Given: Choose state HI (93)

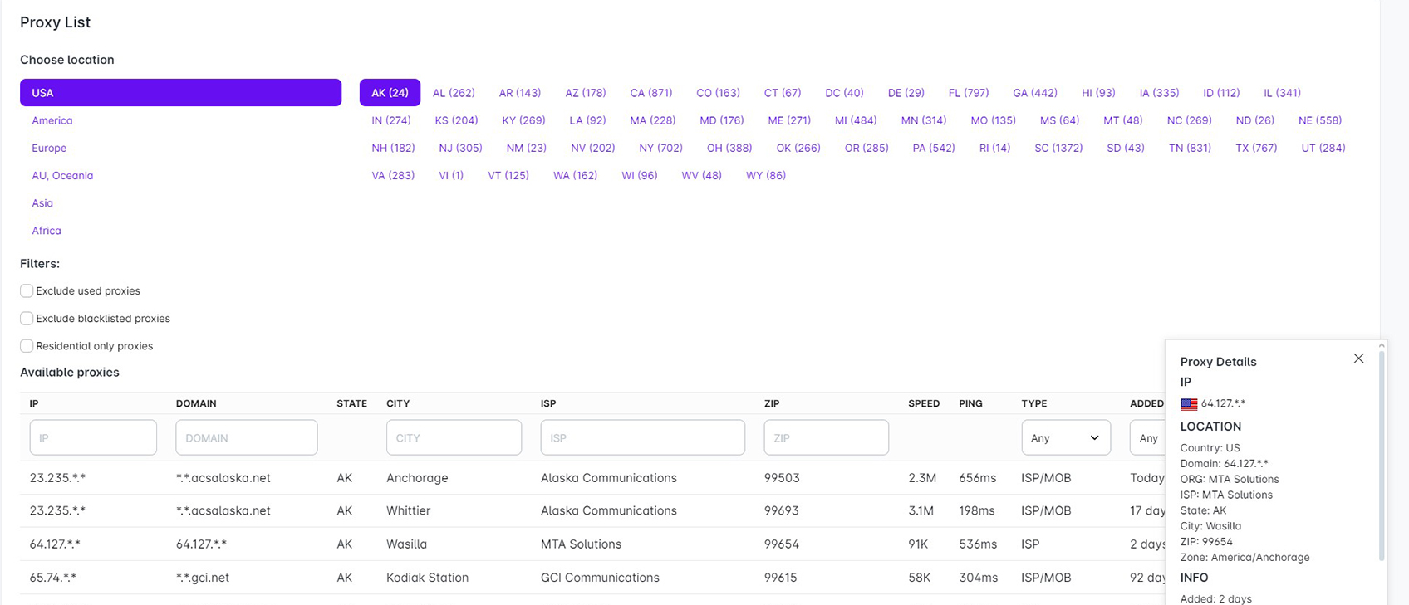Looking at the screenshot, I should click(x=1098, y=92).
